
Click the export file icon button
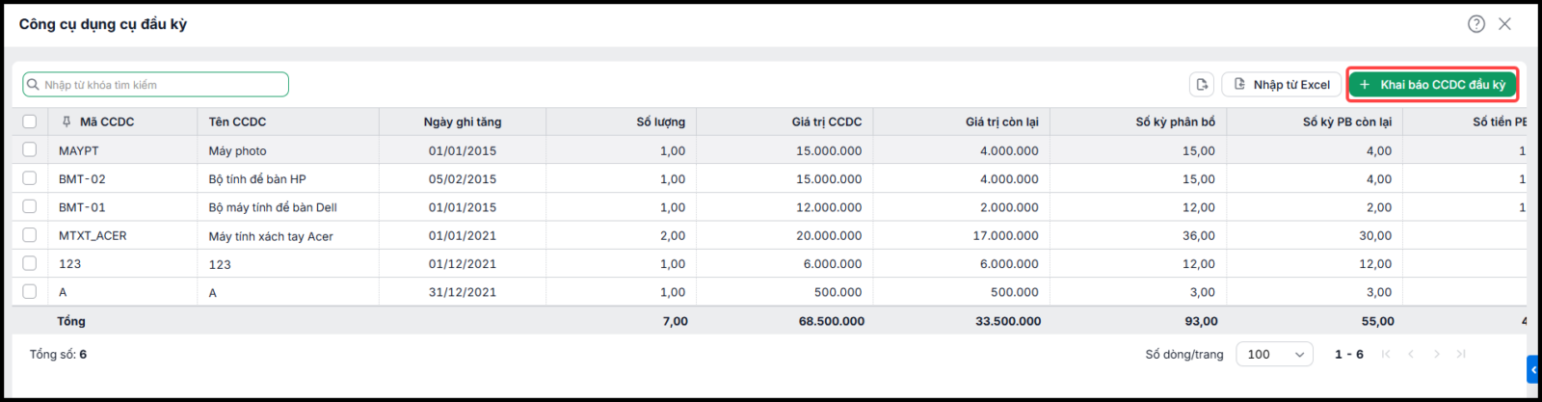(1202, 85)
